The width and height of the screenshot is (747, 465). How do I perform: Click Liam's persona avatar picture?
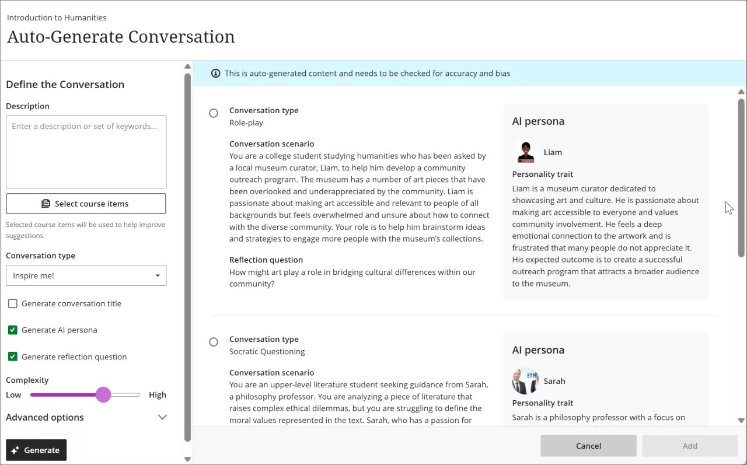coord(525,151)
